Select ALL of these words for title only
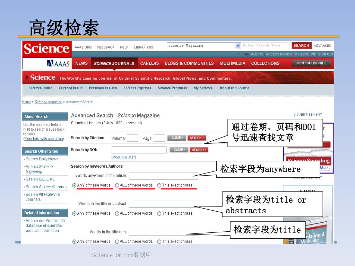 117,241
